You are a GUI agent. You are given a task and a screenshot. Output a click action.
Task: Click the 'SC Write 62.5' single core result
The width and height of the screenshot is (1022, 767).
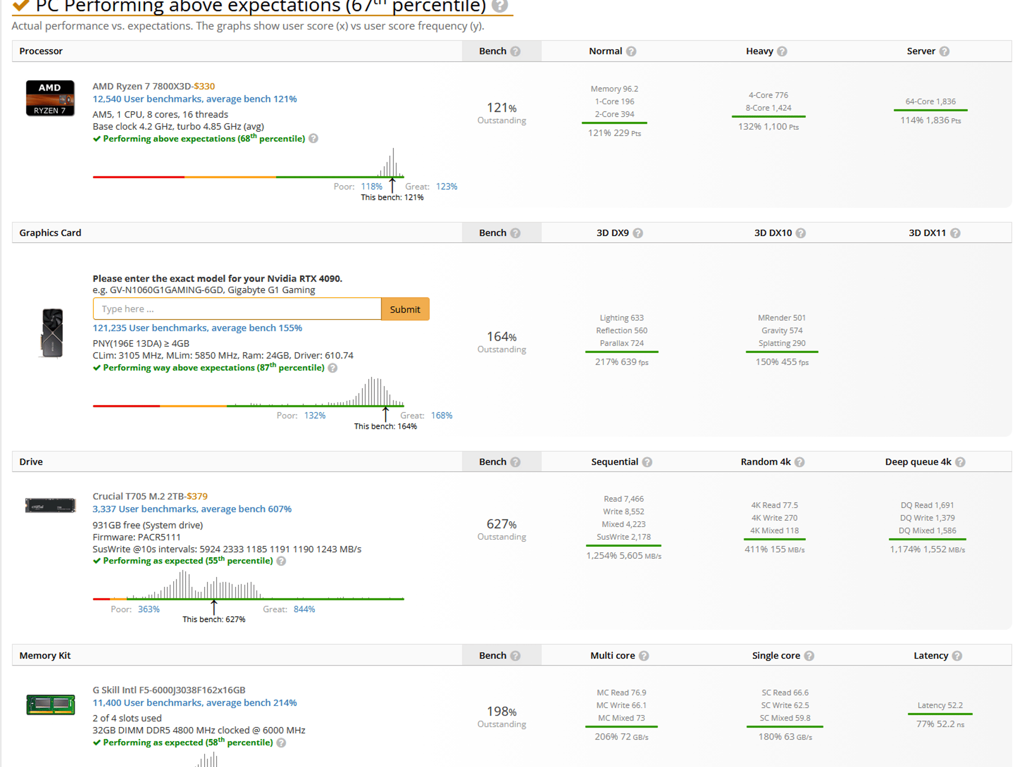tap(785, 706)
